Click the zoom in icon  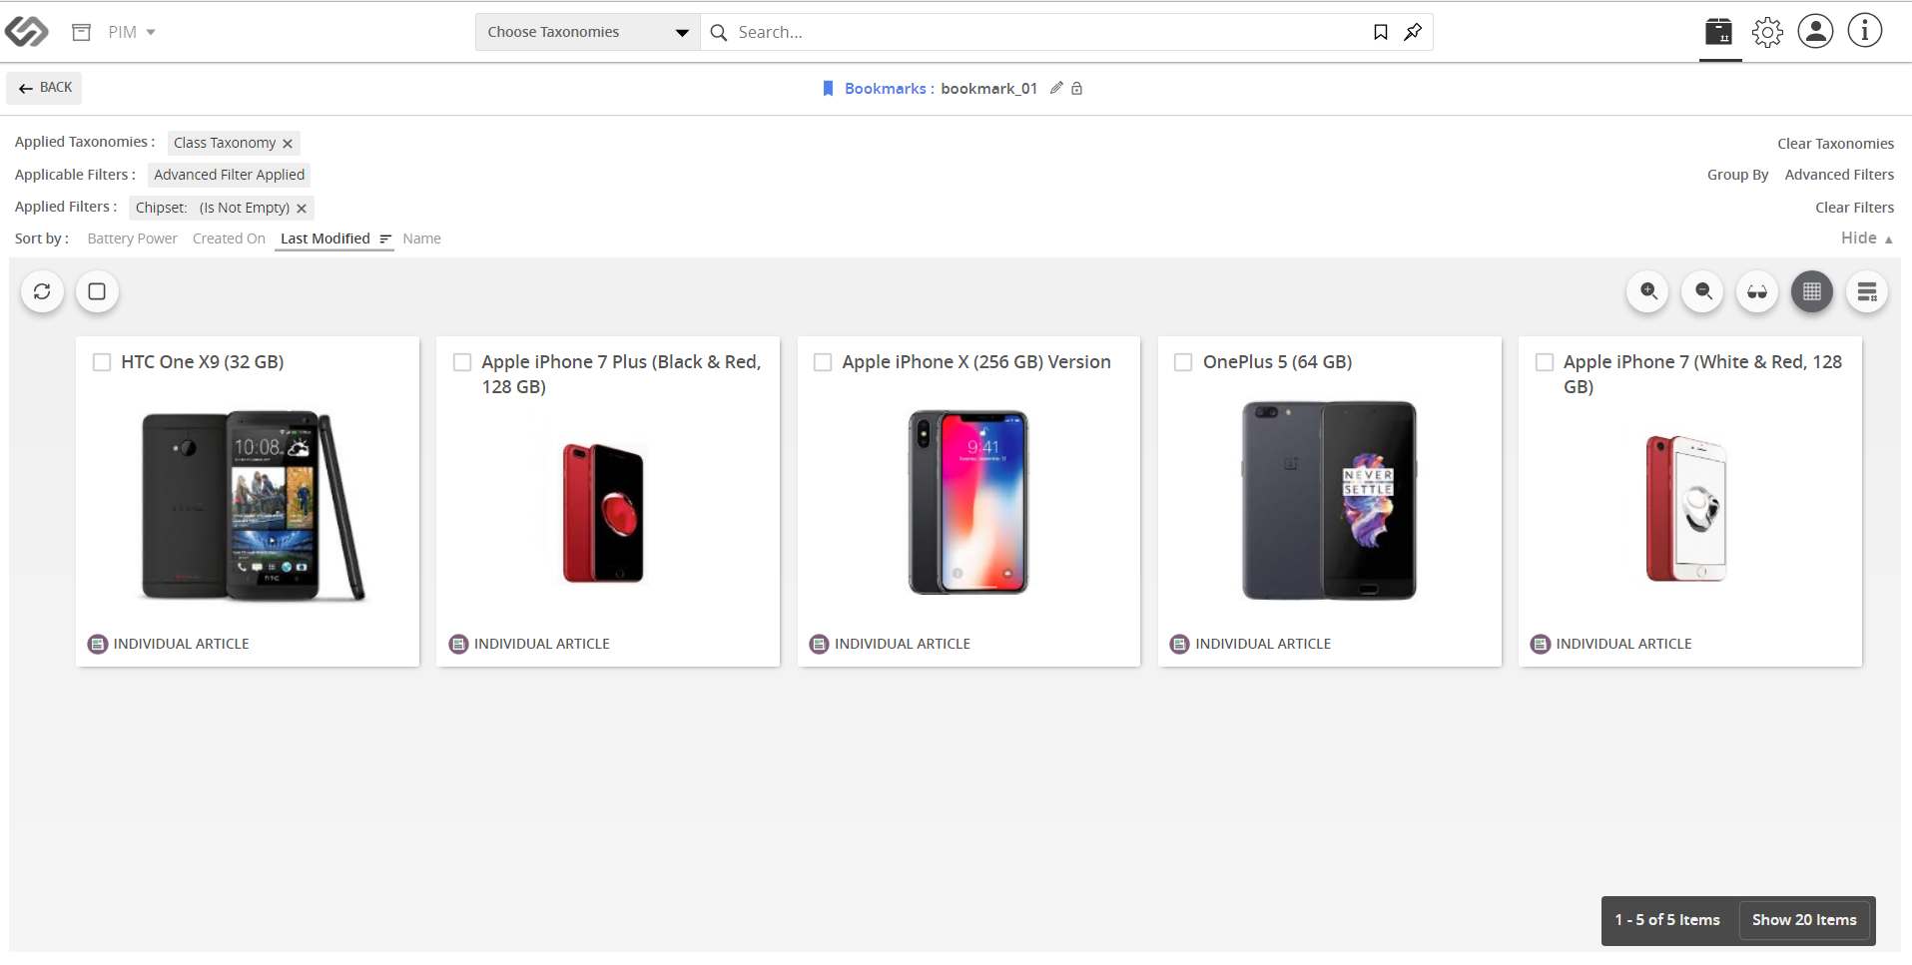coord(1648,291)
